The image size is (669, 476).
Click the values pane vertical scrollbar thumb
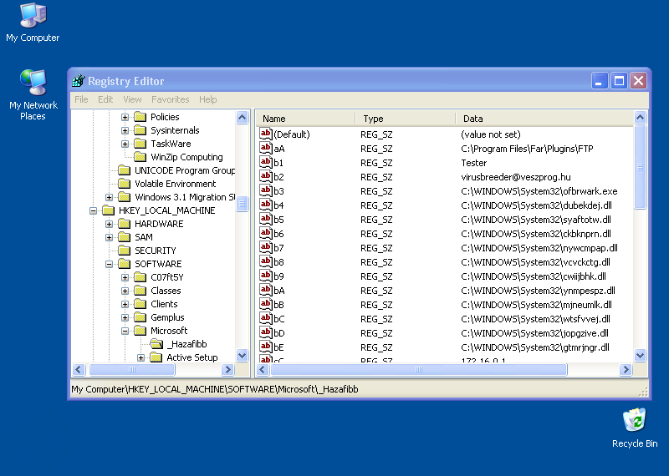coord(640,167)
